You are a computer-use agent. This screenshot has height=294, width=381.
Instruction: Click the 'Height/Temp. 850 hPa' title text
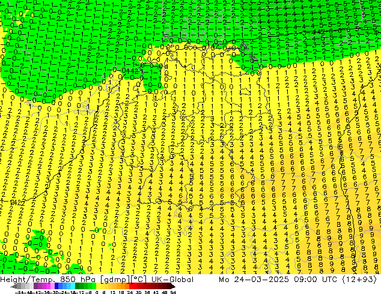click(x=47, y=280)
